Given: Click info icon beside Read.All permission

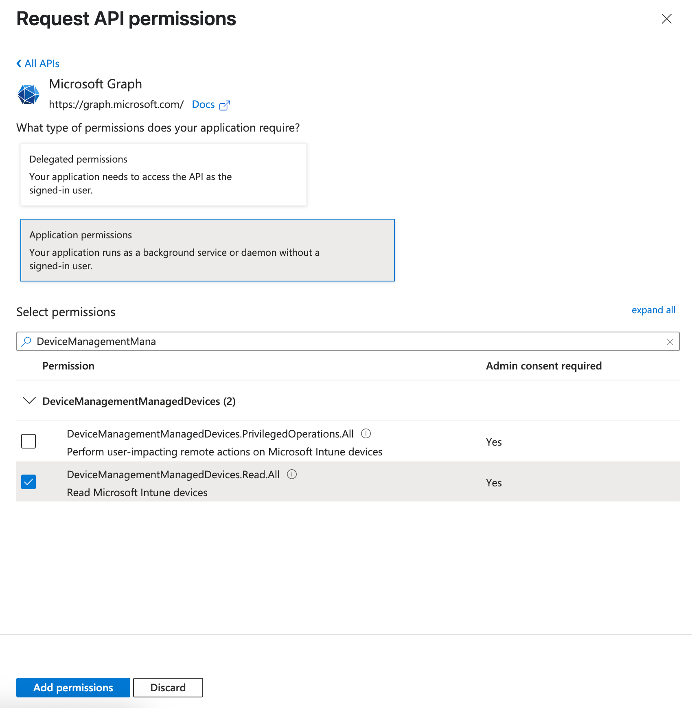Looking at the screenshot, I should tap(292, 474).
